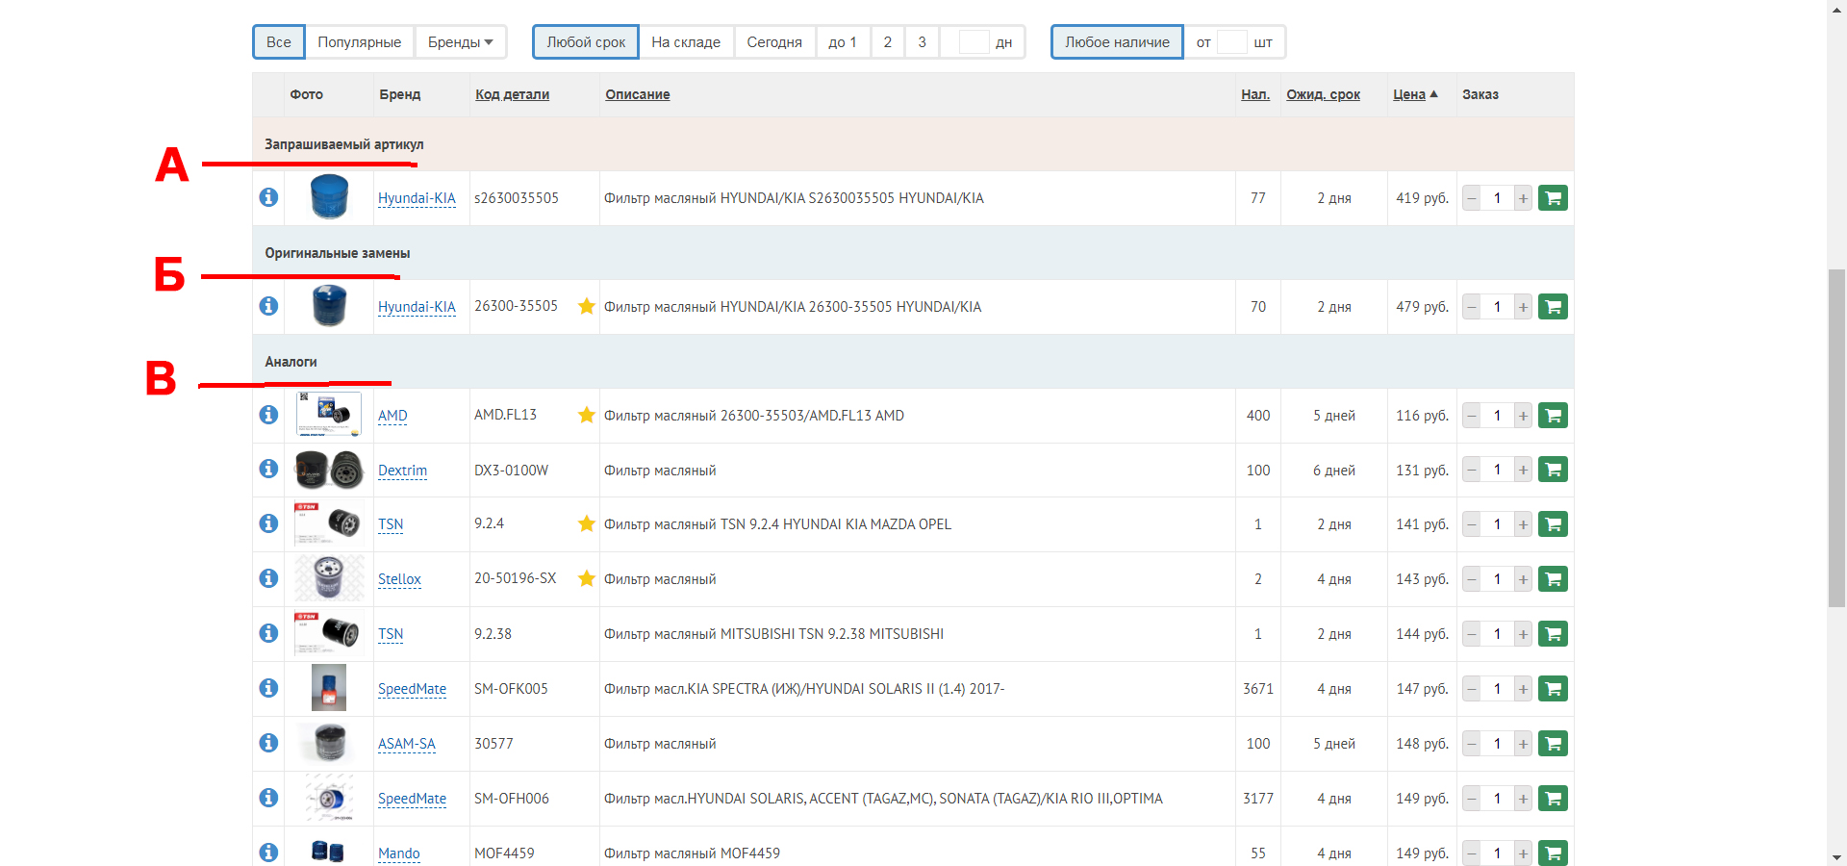Increase quantity for TSN 9.2.38
The width and height of the screenshot is (1847, 866).
[x=1523, y=634]
